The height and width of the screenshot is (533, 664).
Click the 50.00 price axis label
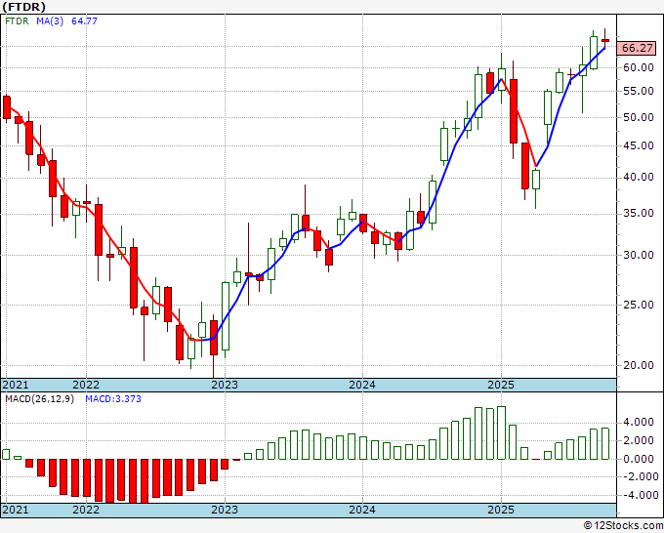pos(639,117)
